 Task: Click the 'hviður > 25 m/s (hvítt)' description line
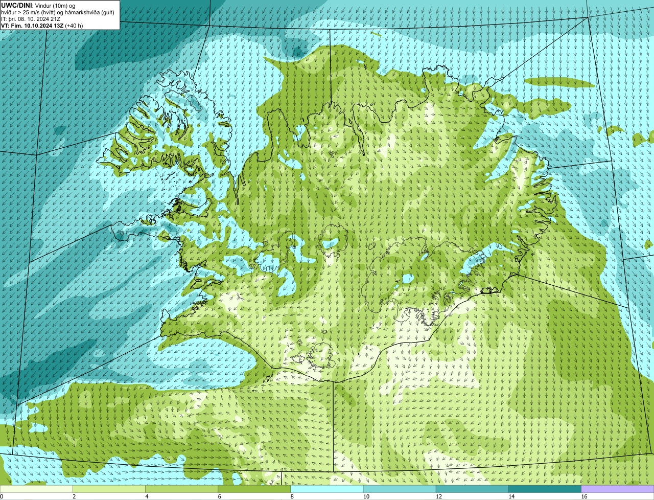[x=58, y=12]
